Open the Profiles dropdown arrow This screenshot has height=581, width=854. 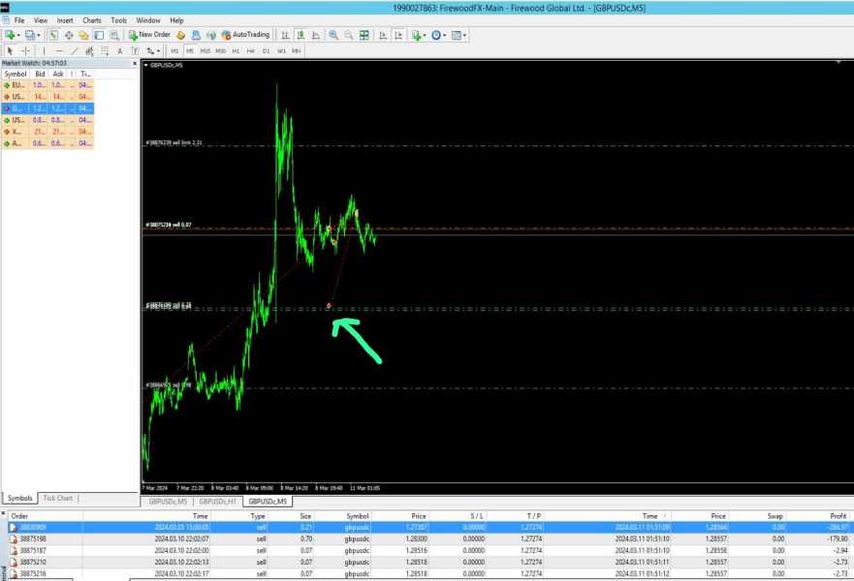[38, 36]
